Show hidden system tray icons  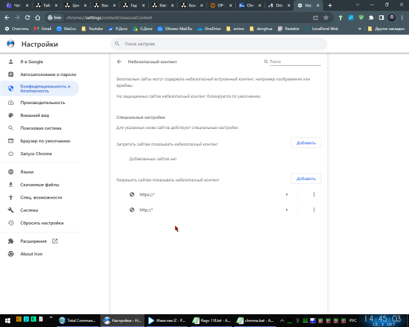282,321
